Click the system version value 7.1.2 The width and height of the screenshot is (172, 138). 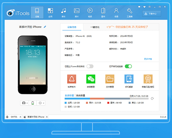pos(78,43)
